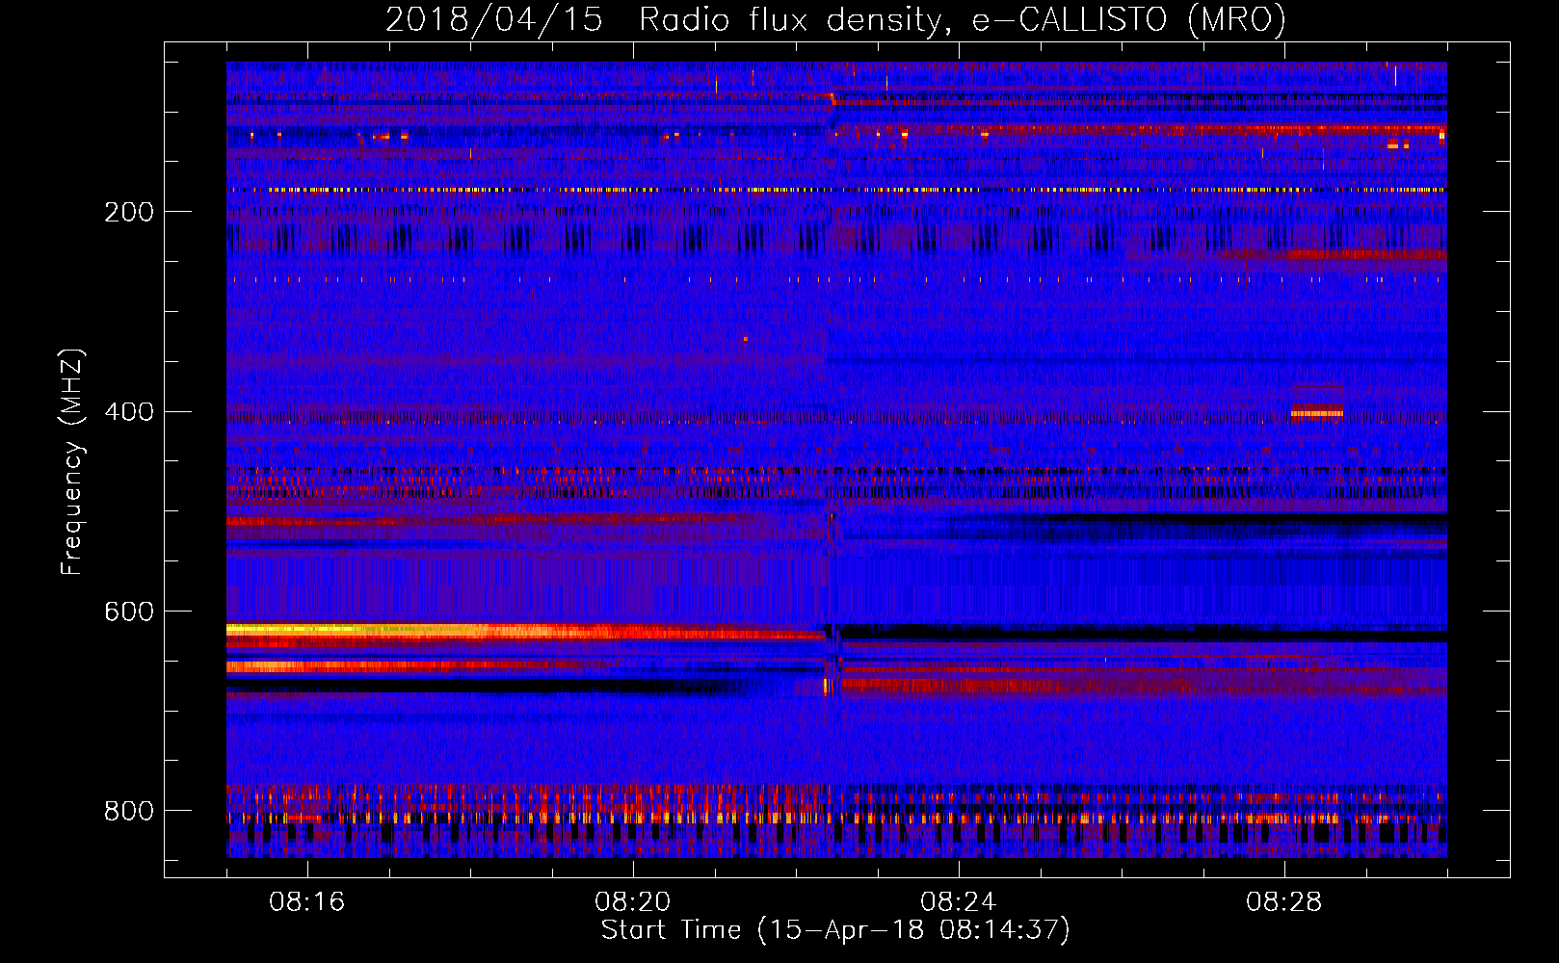This screenshot has width=1559, height=963.
Task: Click the 'Start Time (15-Apr-18 08:14:37)' x-axis label
Action: [x=835, y=930]
